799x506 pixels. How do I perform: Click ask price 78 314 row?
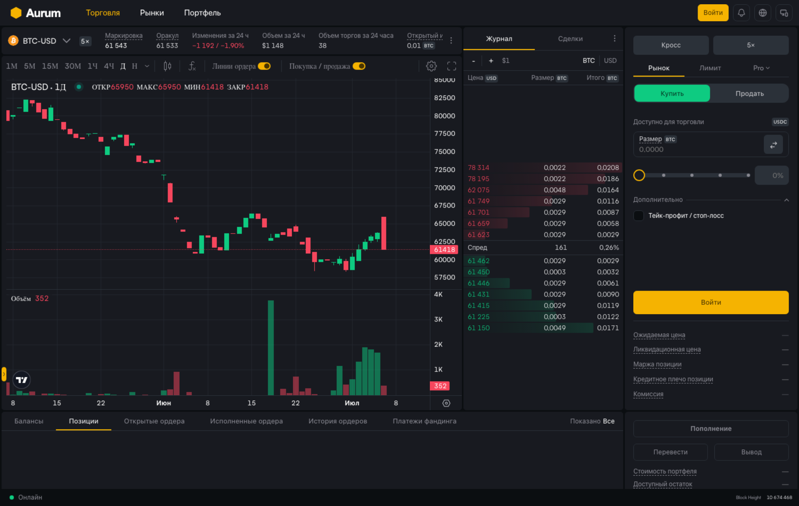(543, 168)
